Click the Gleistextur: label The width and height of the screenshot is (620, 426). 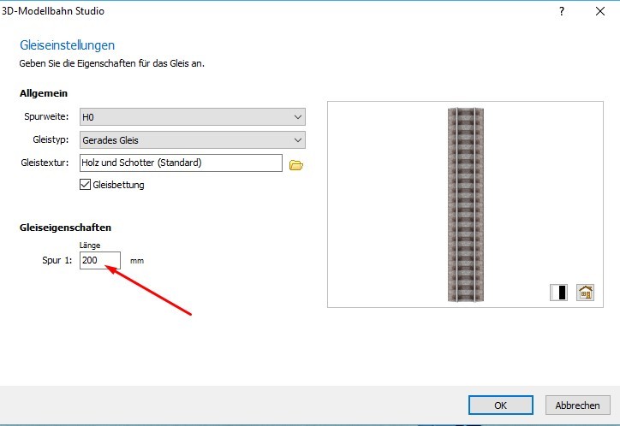[45, 163]
